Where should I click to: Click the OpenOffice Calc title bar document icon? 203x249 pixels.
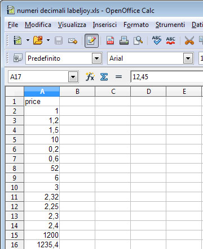coord(11,10)
